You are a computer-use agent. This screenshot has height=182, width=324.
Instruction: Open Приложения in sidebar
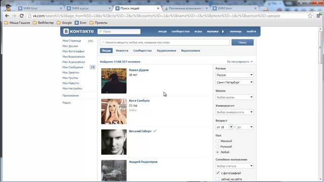[70, 96]
